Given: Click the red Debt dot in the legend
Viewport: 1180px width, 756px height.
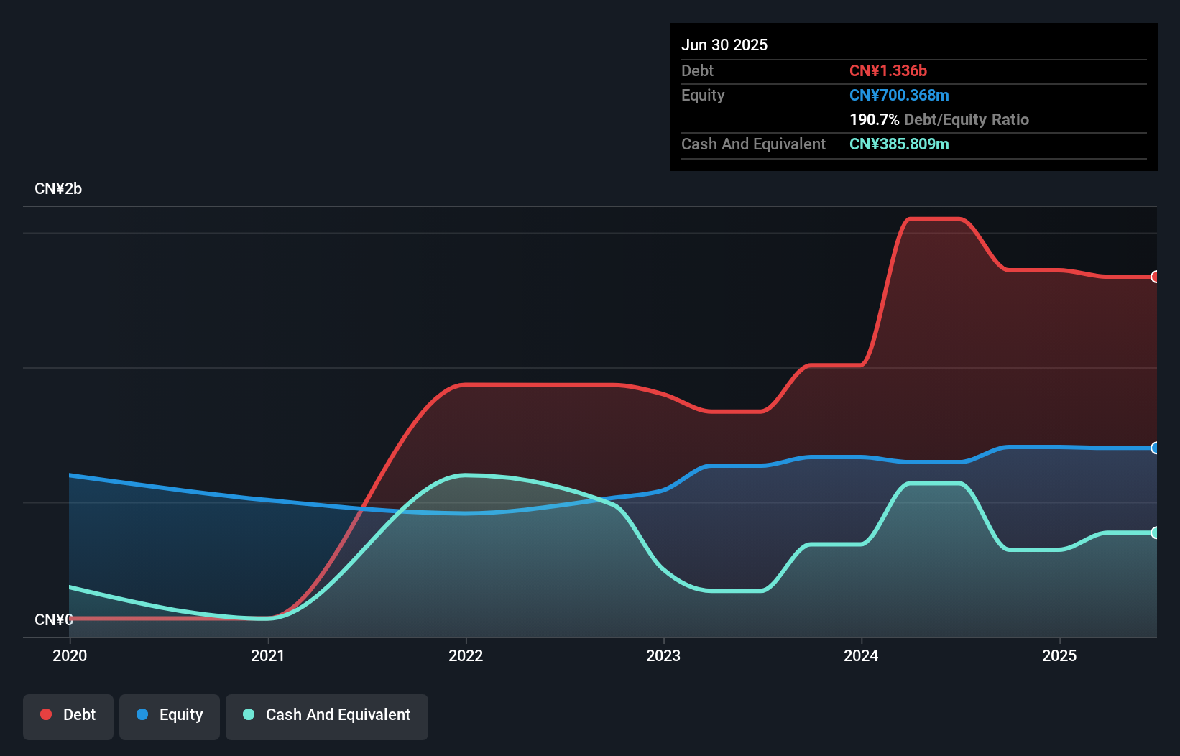Looking at the screenshot, I should pyautogui.click(x=45, y=714).
